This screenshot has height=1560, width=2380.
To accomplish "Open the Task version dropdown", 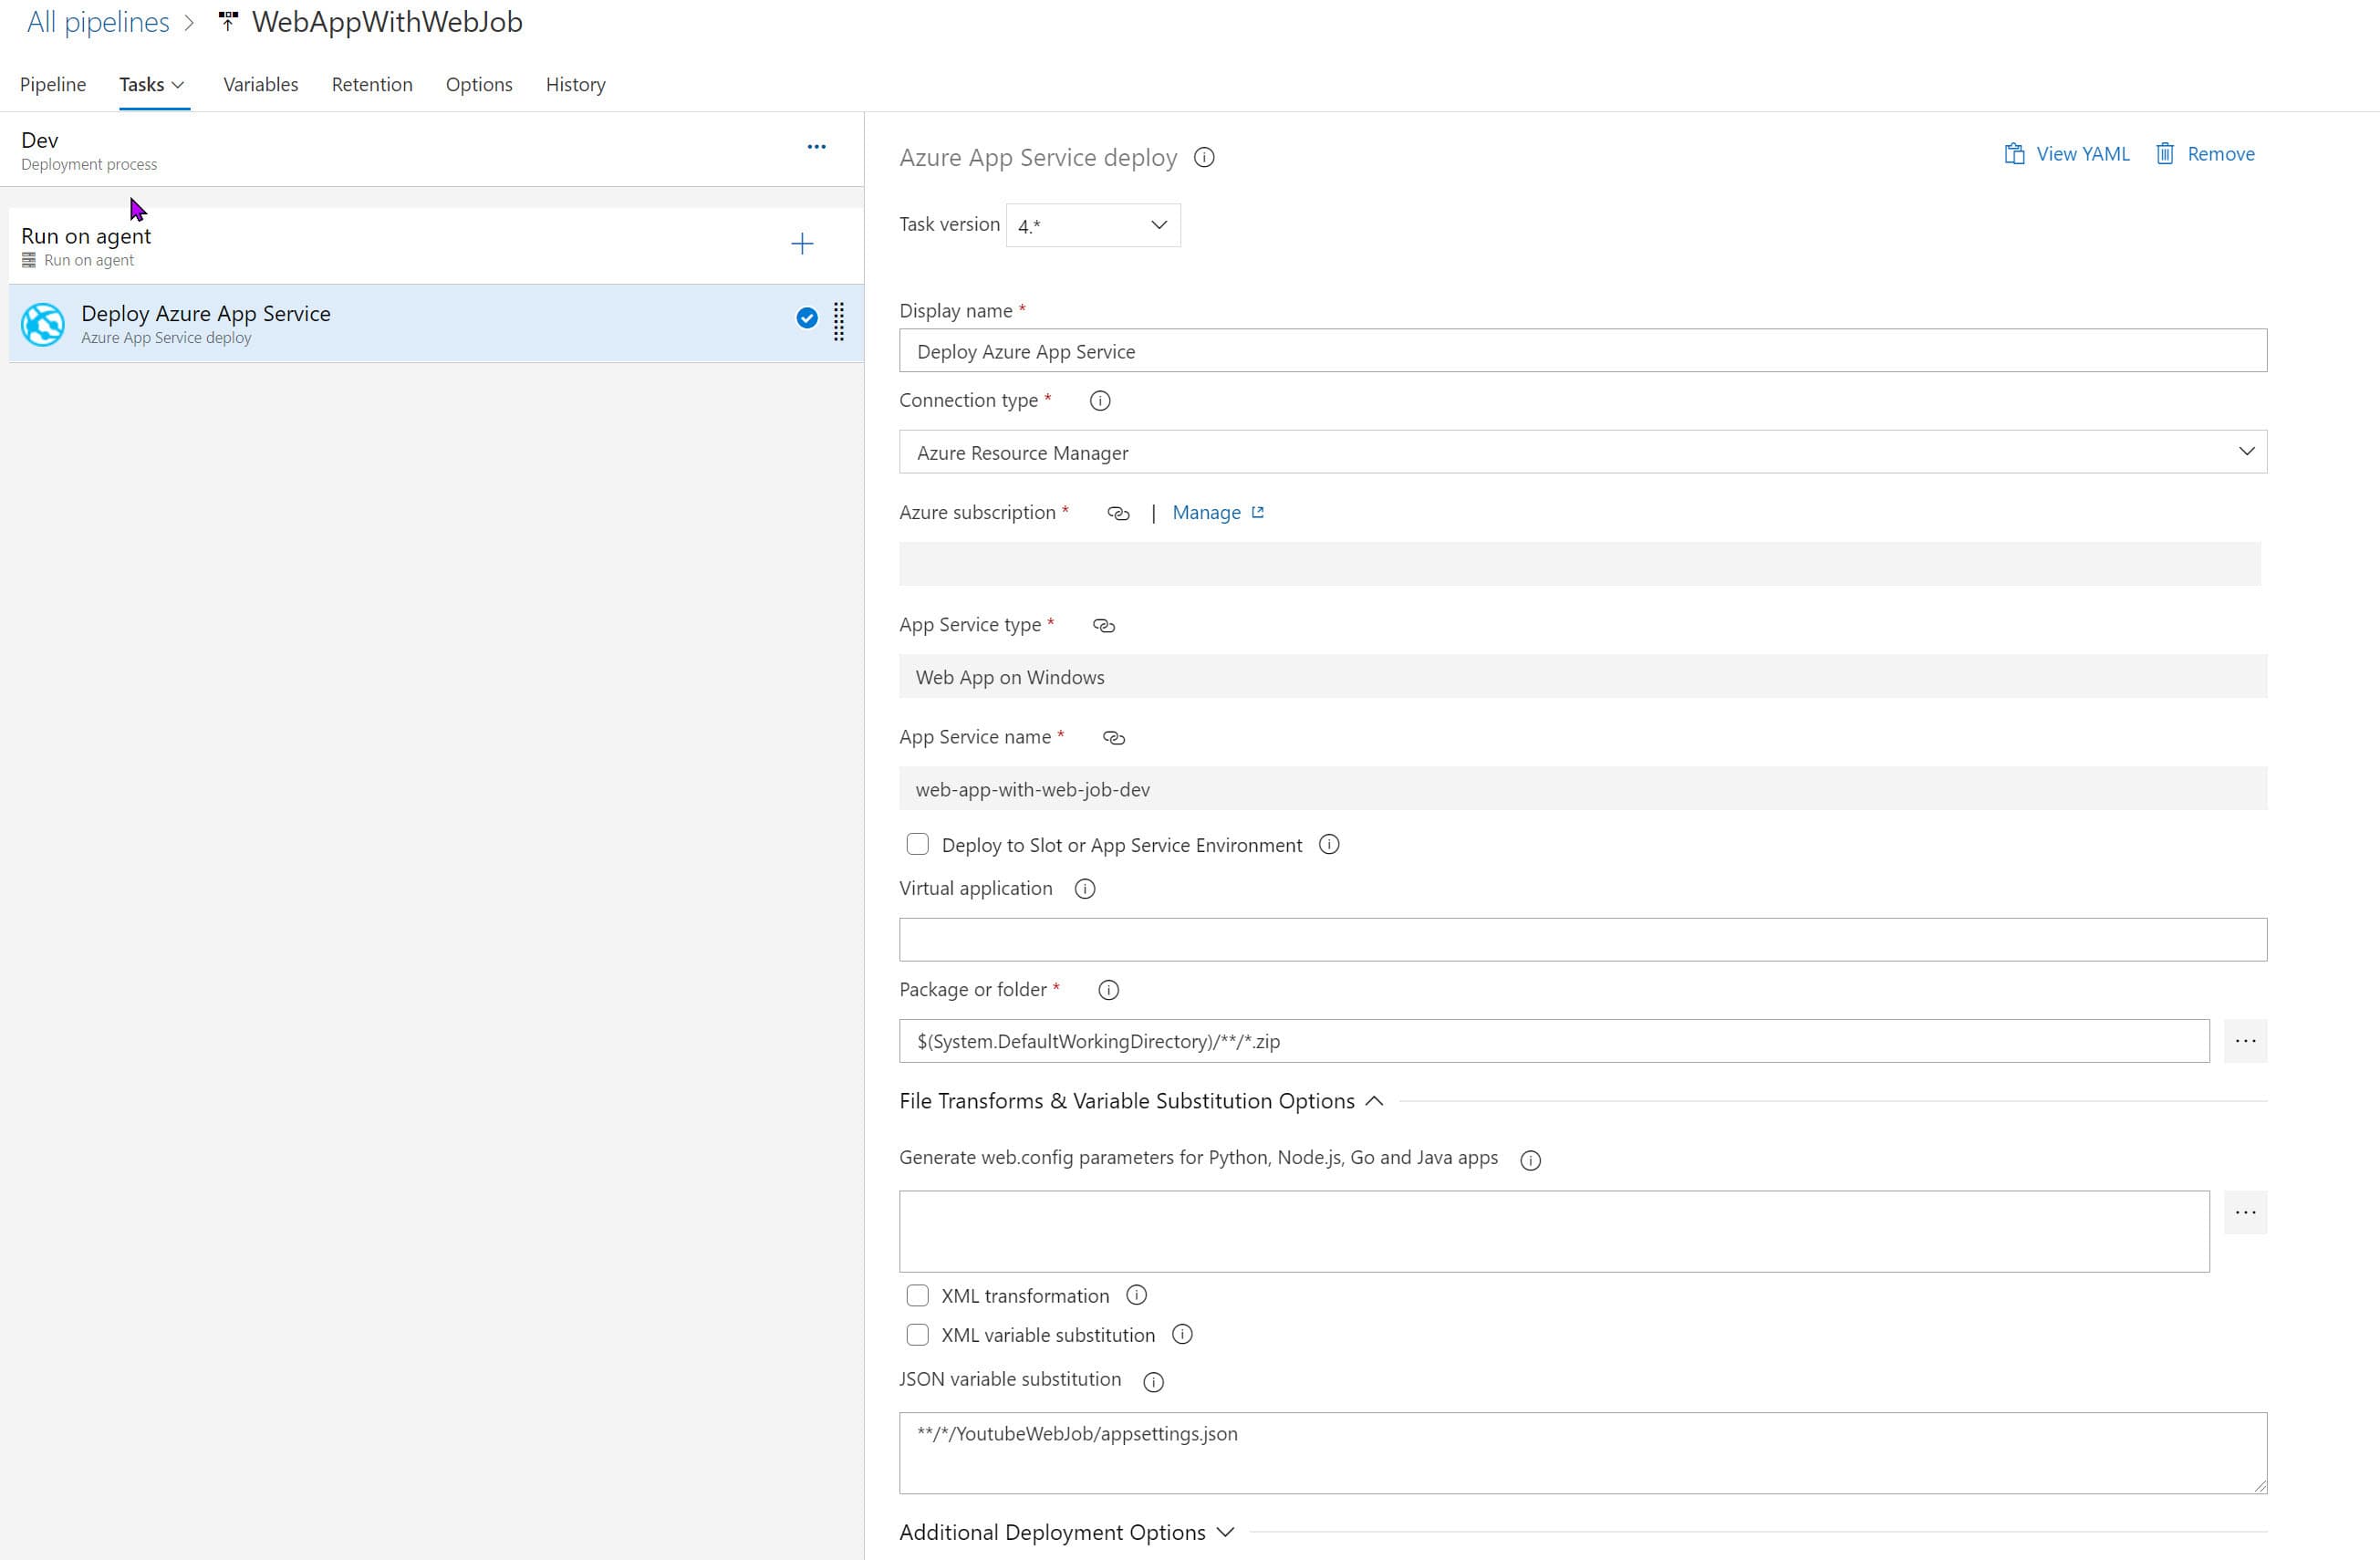I will (1093, 225).
